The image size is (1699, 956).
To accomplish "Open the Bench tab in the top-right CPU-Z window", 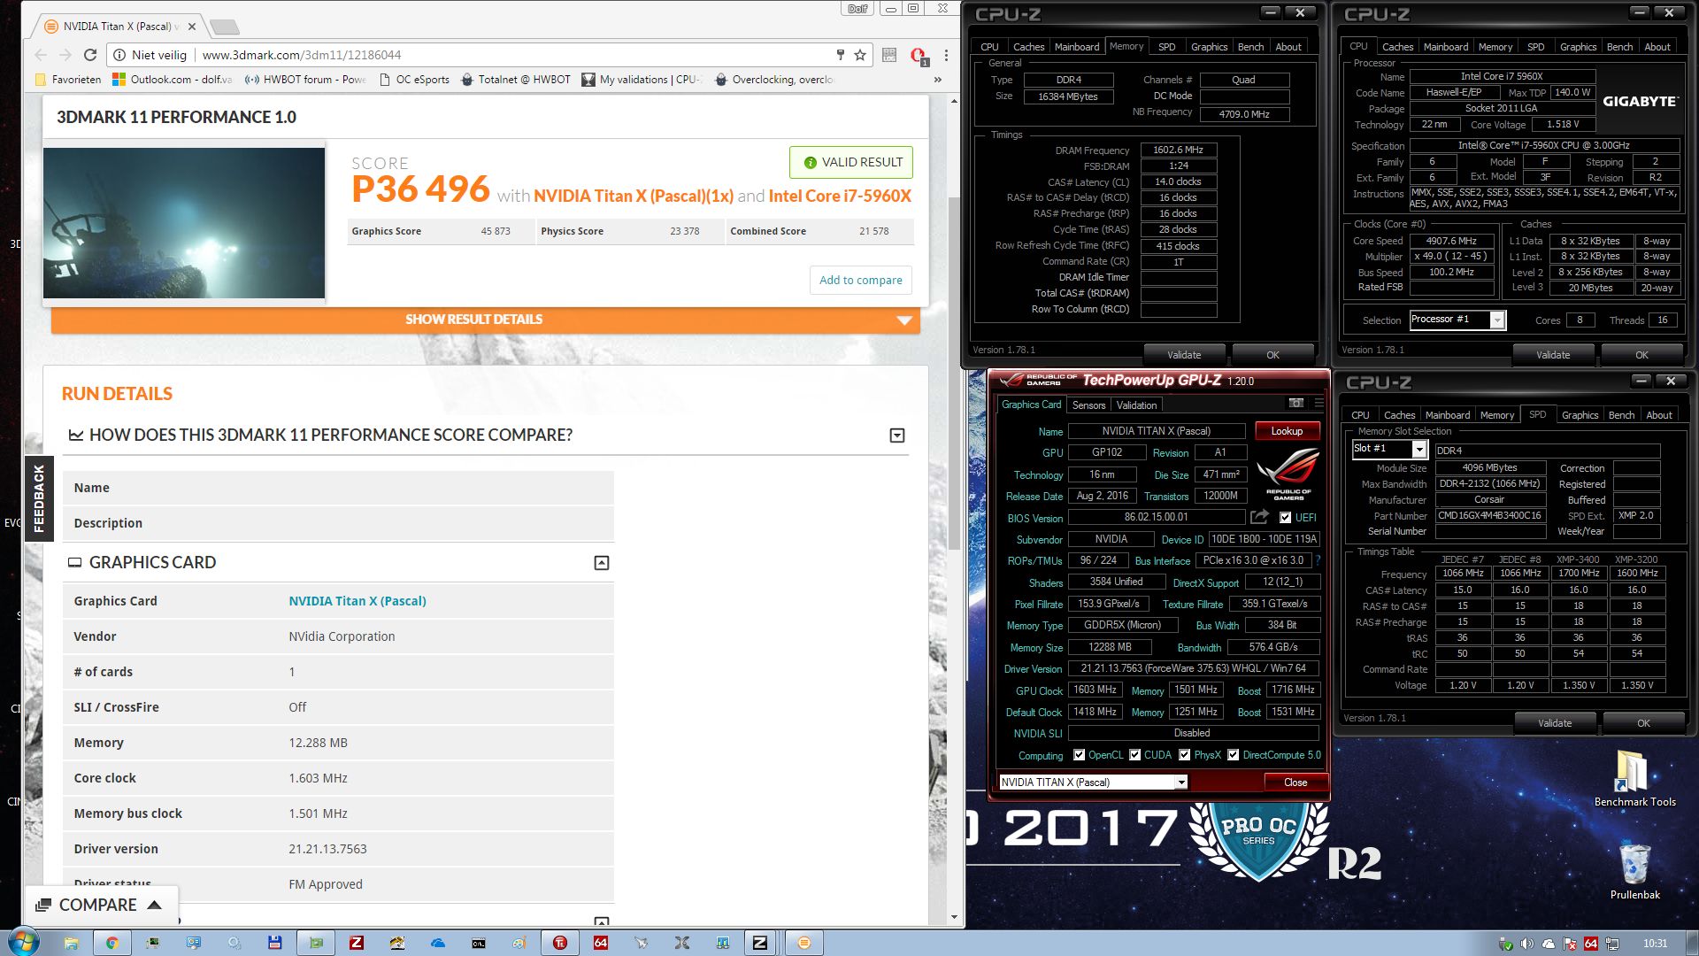I will click(x=1619, y=47).
